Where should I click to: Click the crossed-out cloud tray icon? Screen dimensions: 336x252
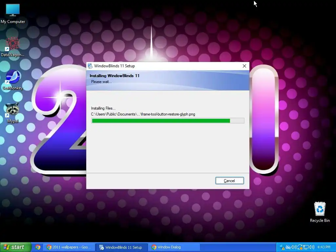(x=288, y=247)
